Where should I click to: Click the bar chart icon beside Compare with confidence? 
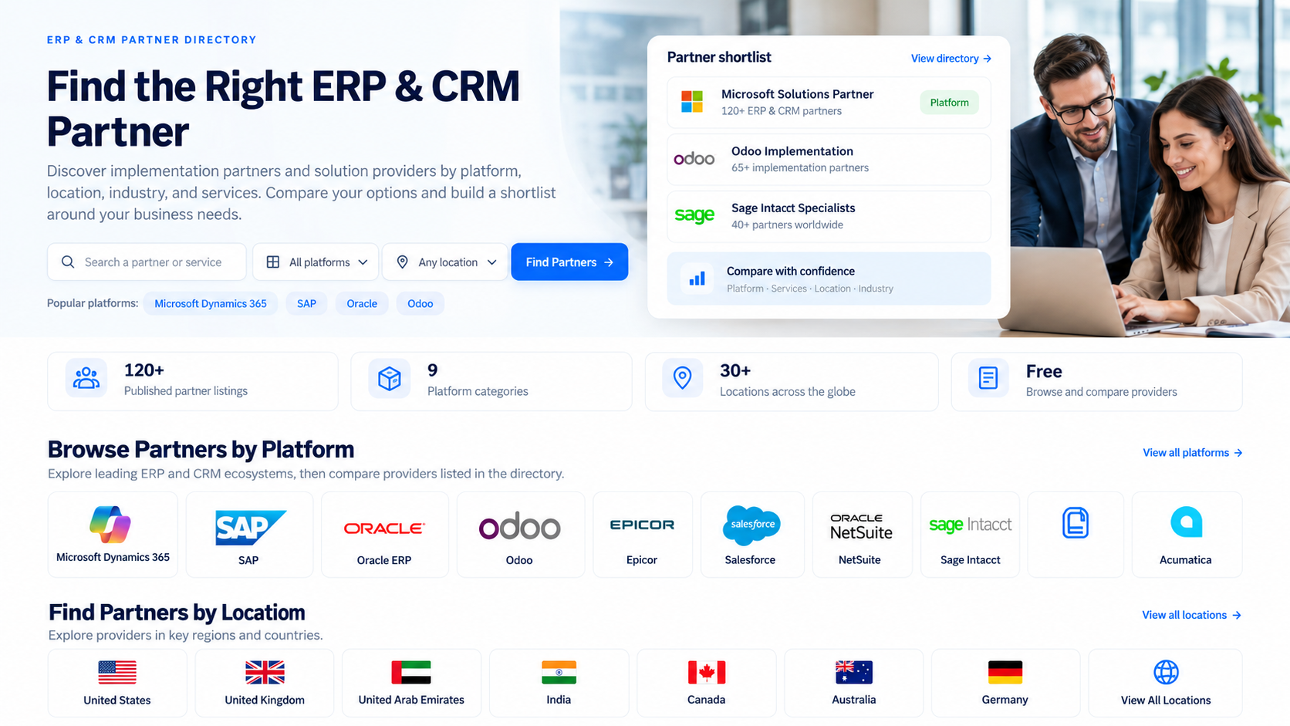tap(697, 279)
